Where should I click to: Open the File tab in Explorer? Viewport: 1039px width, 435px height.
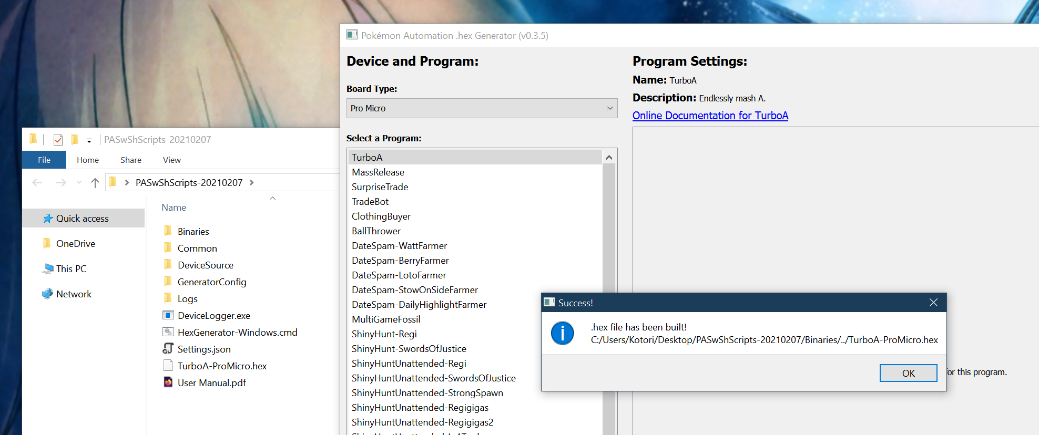pyautogui.click(x=44, y=160)
